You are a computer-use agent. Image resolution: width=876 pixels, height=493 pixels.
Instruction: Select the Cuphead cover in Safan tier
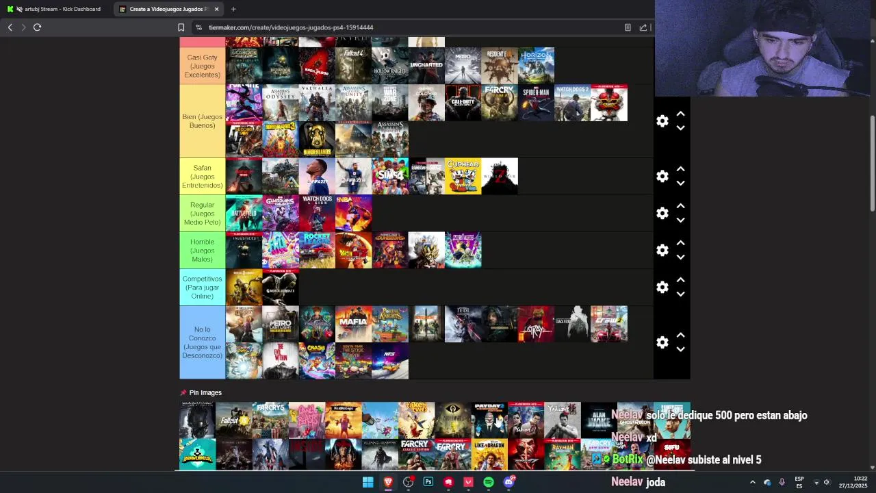463,177
